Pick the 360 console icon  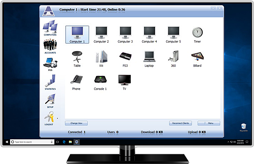[173, 56]
